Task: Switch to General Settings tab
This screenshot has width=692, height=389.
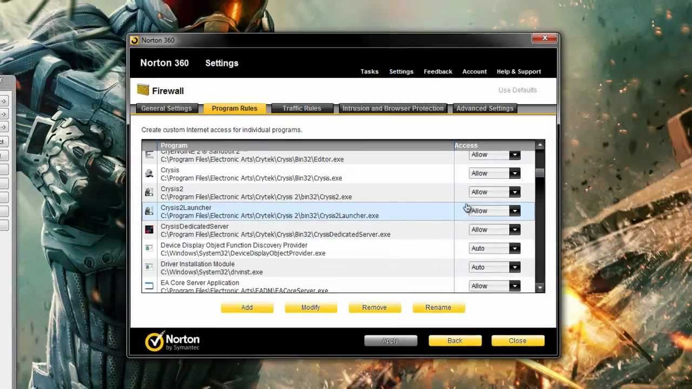Action: click(166, 109)
